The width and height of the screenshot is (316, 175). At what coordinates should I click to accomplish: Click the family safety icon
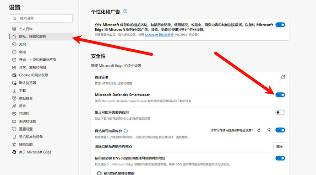[14, 98]
